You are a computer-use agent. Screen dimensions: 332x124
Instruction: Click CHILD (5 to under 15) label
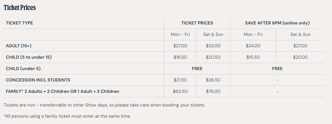coord(29,57)
